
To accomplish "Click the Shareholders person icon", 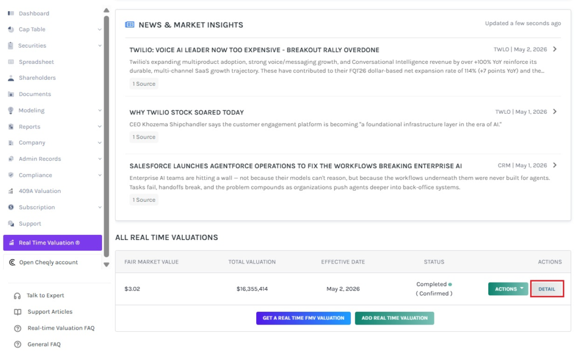I will 11,77.
